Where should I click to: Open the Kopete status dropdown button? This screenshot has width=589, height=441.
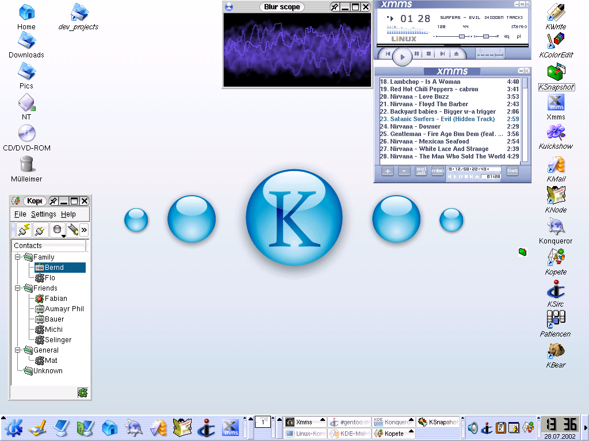point(58,230)
